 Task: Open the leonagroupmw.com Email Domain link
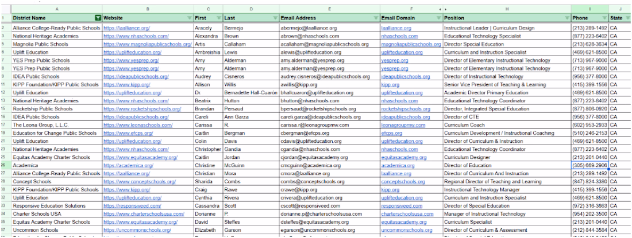pyautogui.click(x=403, y=125)
